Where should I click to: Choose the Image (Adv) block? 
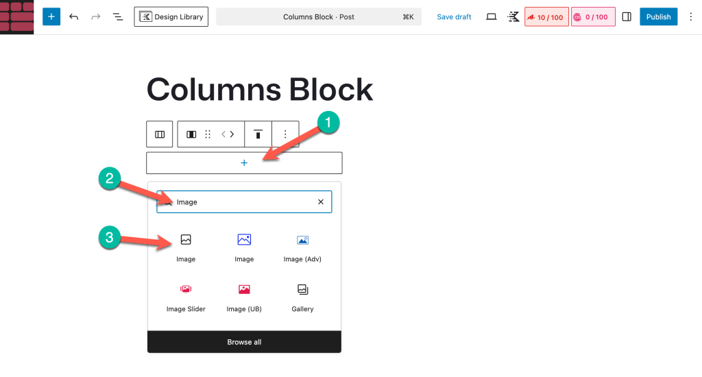tap(302, 247)
